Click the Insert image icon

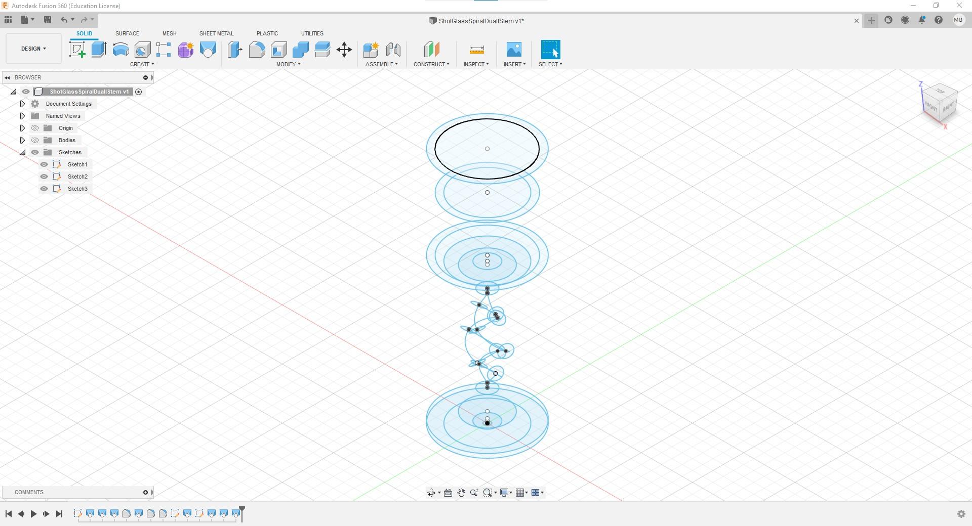click(x=514, y=50)
